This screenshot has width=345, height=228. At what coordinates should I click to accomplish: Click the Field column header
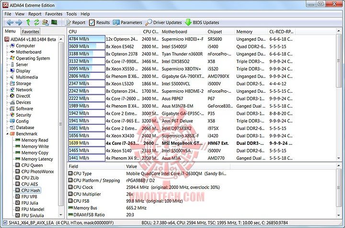[x=96, y=166]
